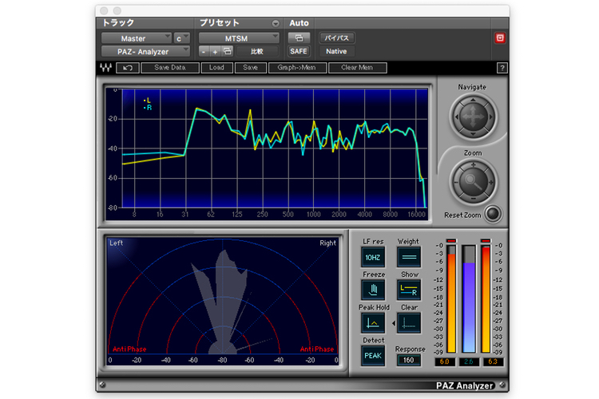
Task: Click the cyan R legend in spectrum
Action: click(148, 108)
